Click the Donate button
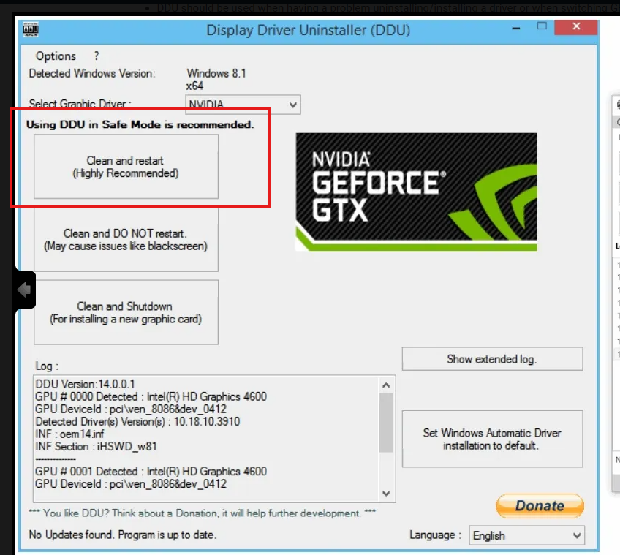 click(540, 505)
